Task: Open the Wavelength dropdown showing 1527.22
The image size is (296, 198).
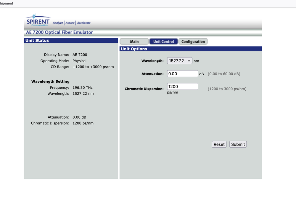Action: click(x=180, y=61)
